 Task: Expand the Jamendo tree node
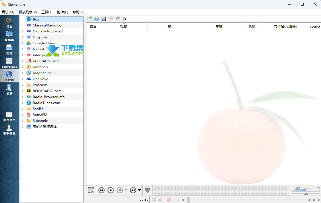(23, 67)
